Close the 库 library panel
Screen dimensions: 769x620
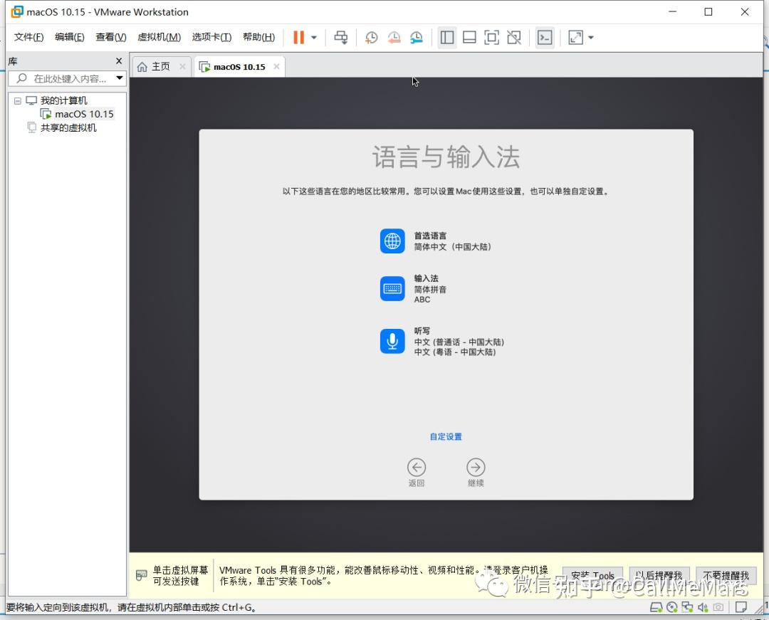119,61
